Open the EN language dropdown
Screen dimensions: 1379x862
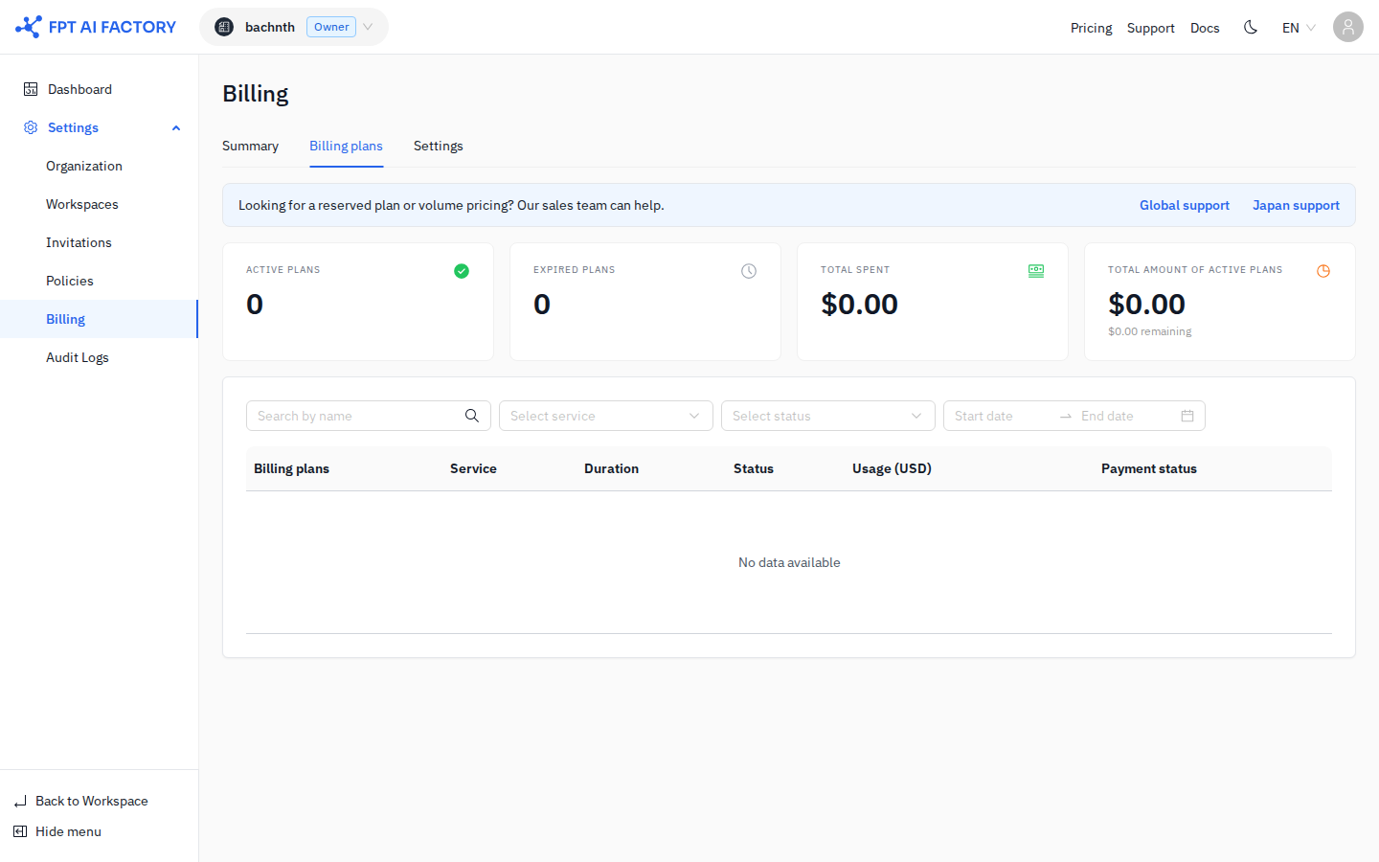(1299, 28)
